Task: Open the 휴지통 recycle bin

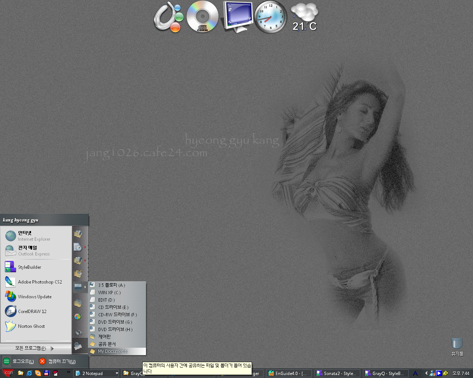Action: tap(457, 347)
